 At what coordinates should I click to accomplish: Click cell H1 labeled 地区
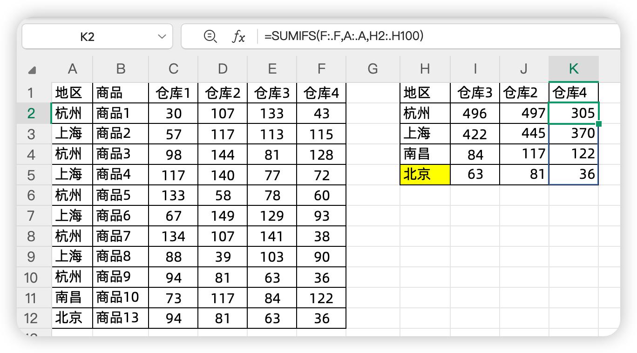coord(425,93)
